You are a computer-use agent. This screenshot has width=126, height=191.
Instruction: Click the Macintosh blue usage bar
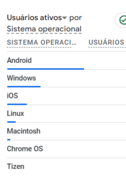point(9,140)
